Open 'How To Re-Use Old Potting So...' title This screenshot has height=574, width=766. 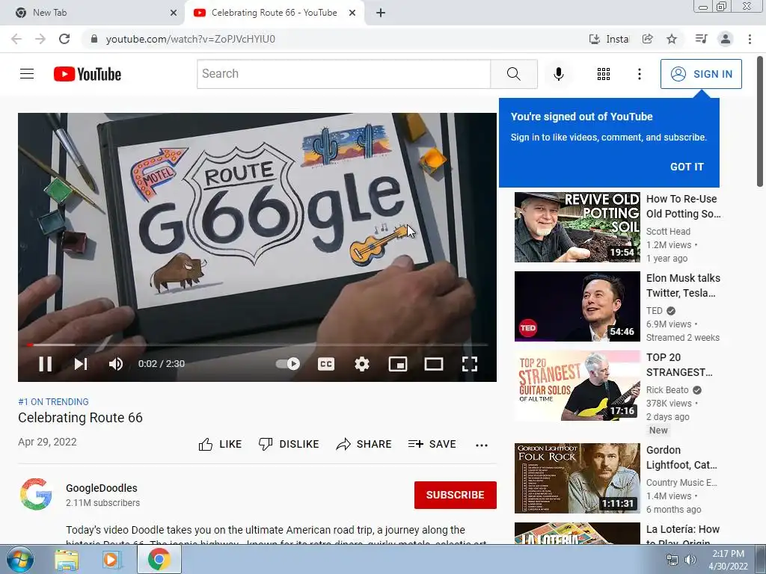pos(684,206)
